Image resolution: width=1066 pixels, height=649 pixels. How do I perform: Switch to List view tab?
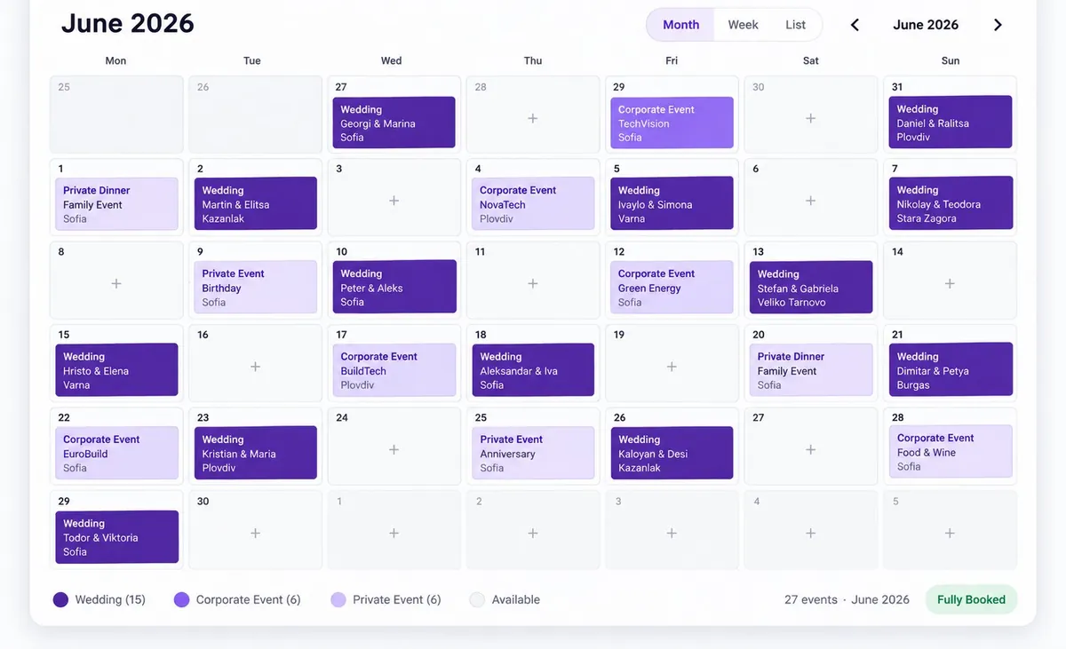[795, 25]
